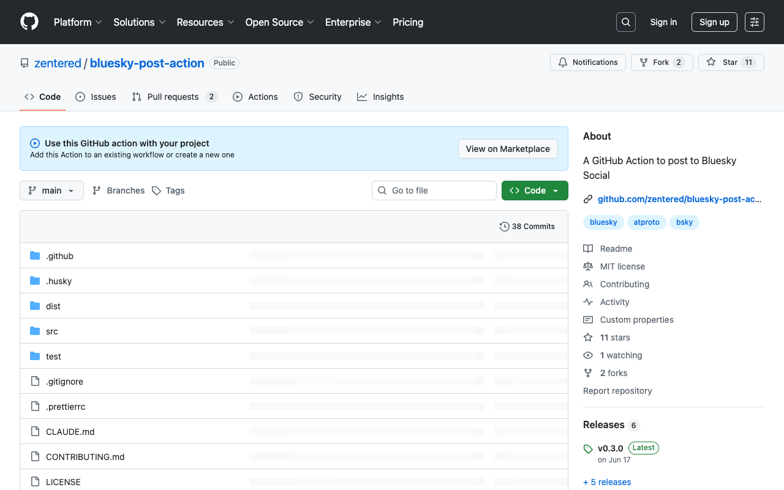Open the + 5 releases link
Image resolution: width=784 pixels, height=490 pixels.
tap(607, 482)
